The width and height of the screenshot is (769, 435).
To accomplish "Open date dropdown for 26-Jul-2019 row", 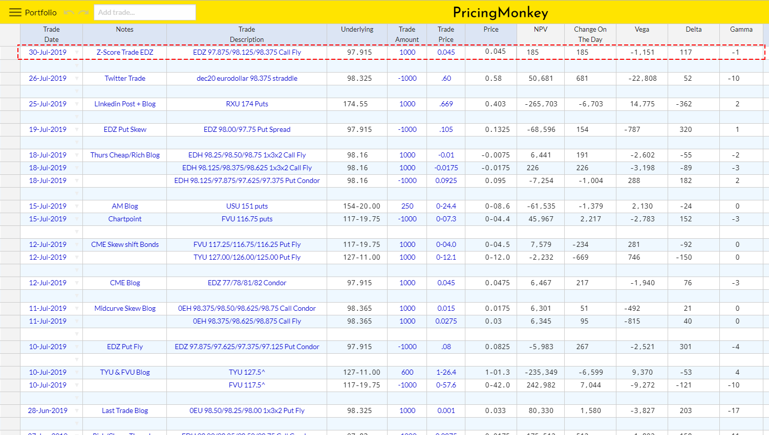I will [77, 78].
